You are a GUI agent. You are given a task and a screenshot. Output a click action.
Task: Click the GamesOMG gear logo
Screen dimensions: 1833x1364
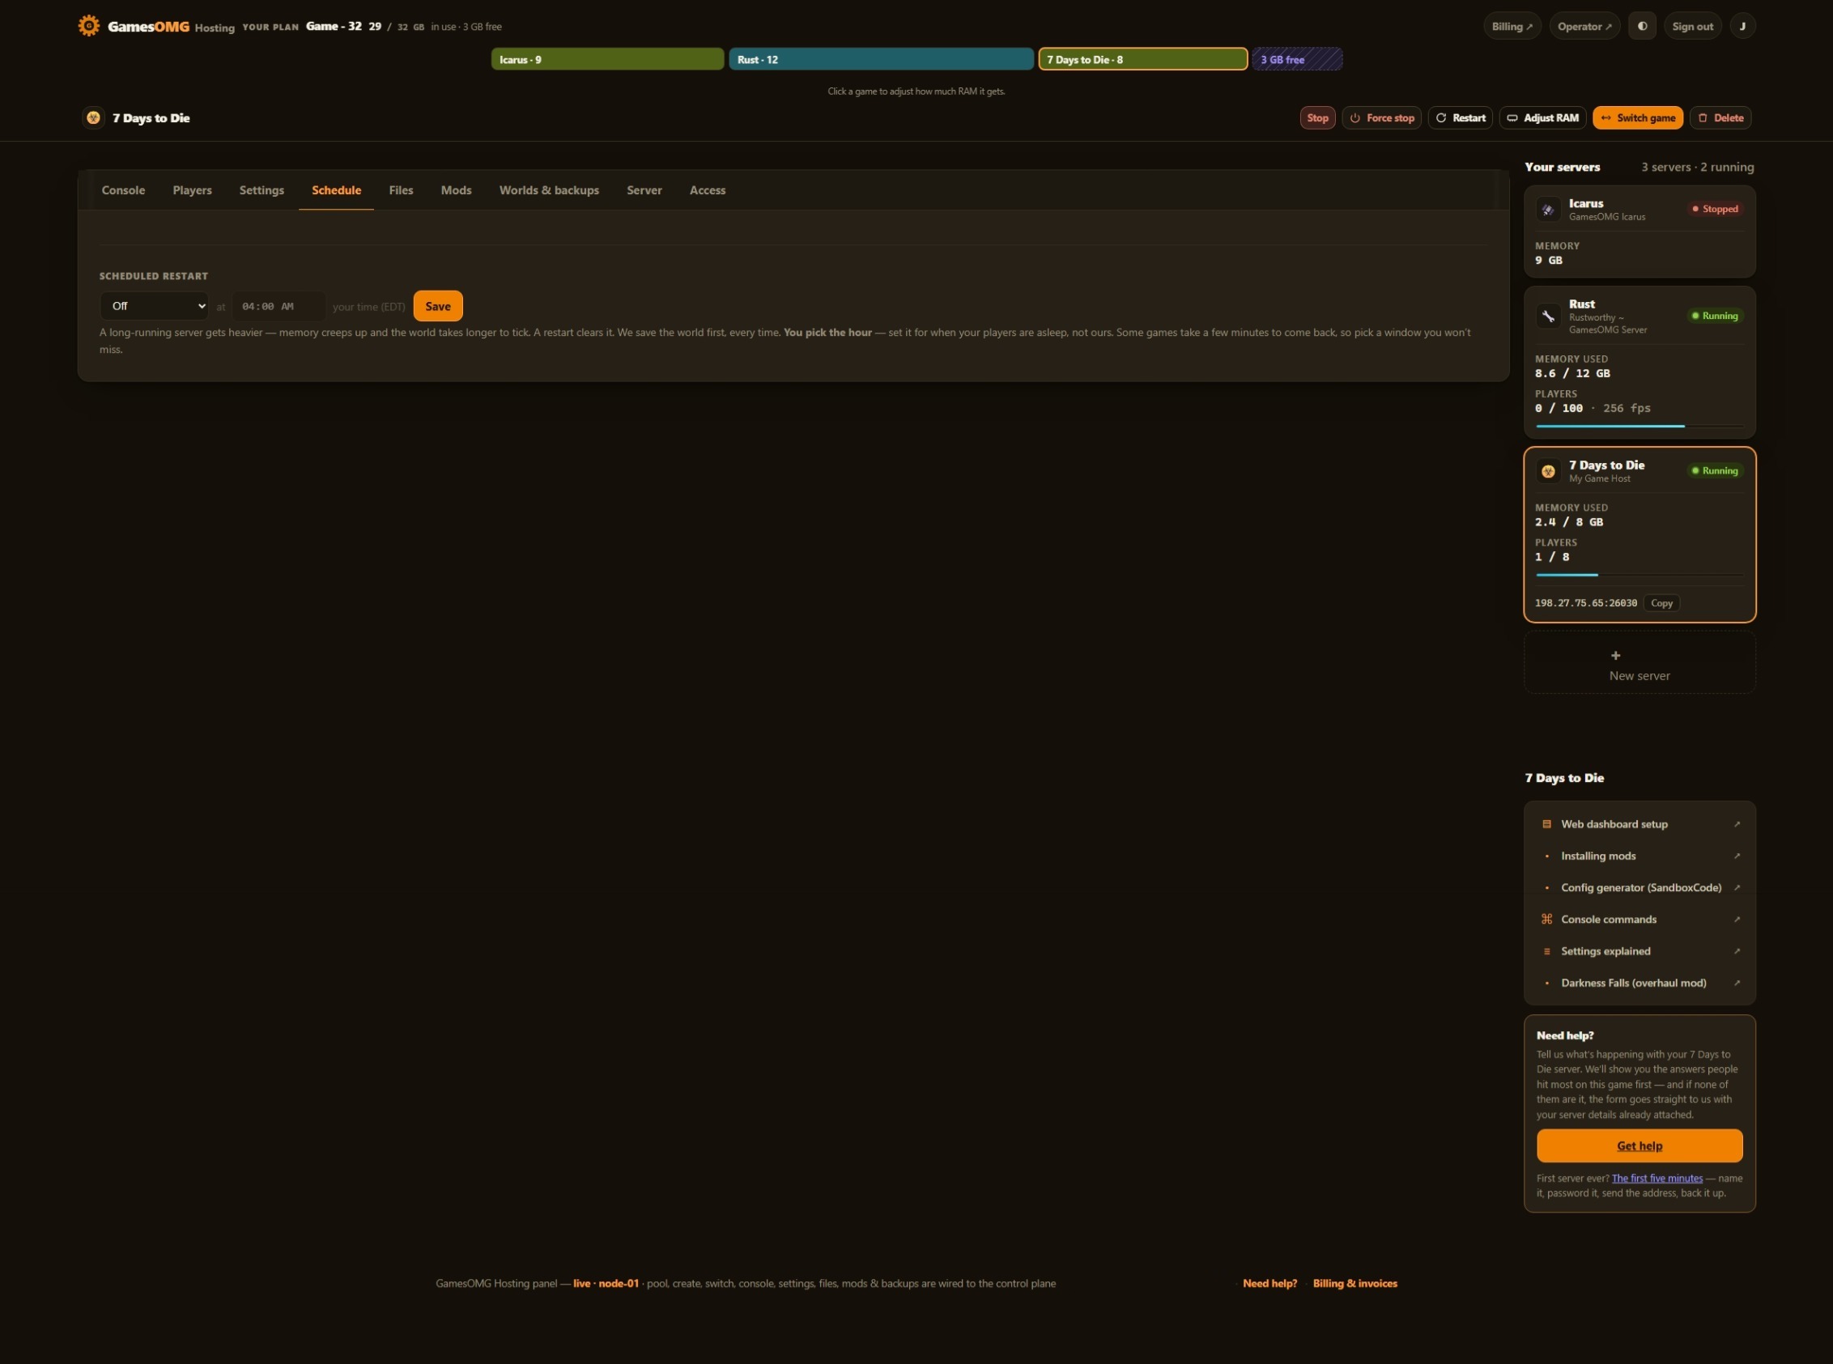coord(88,26)
